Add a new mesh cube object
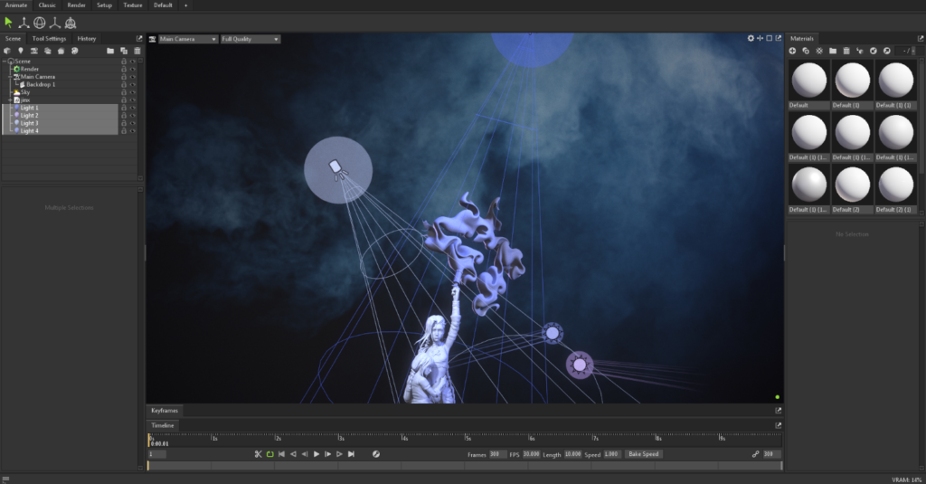 pos(7,51)
